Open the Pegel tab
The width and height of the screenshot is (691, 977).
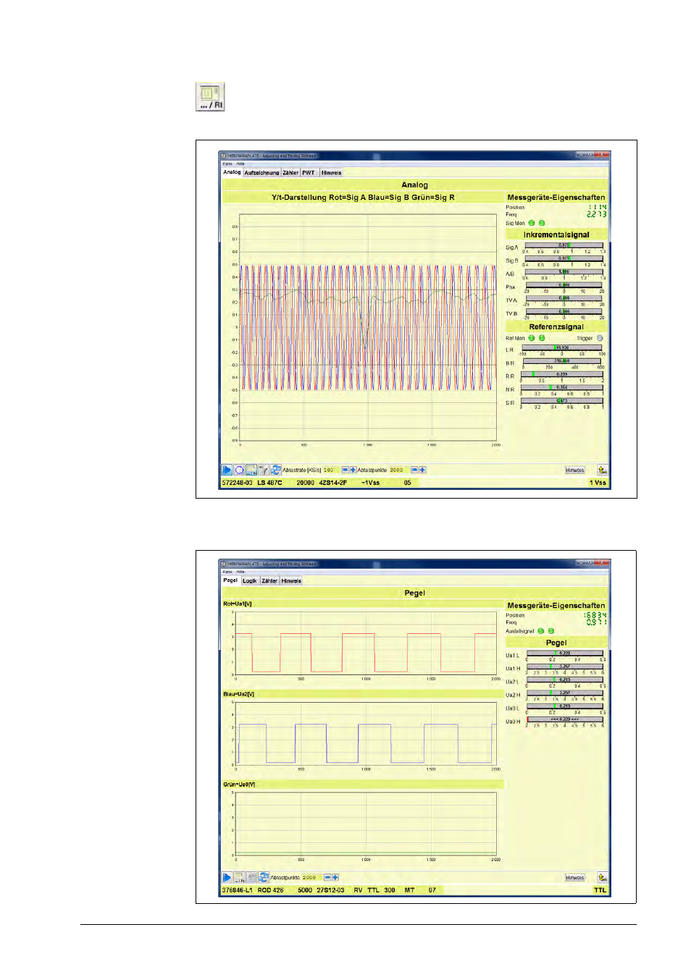pyautogui.click(x=230, y=580)
